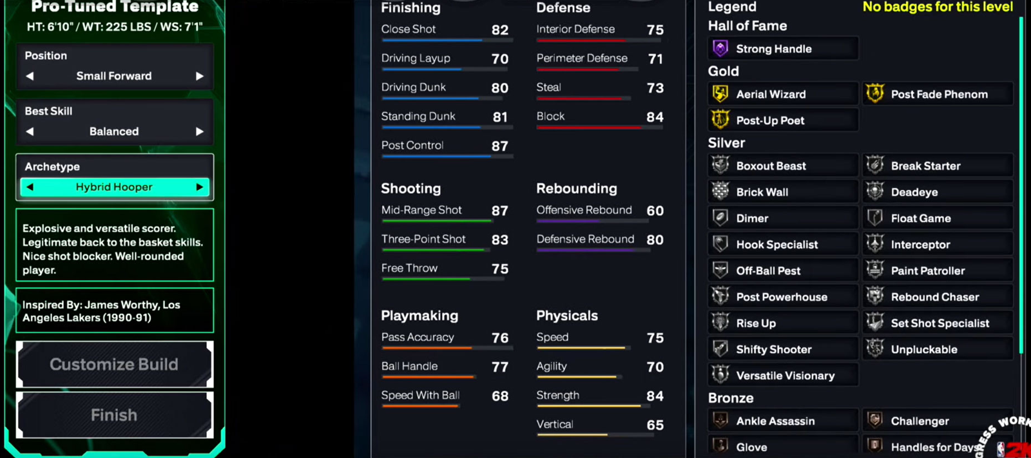This screenshot has height=458, width=1031.
Task: Click the Ankle Assassin bronze badge icon
Action: 720,421
